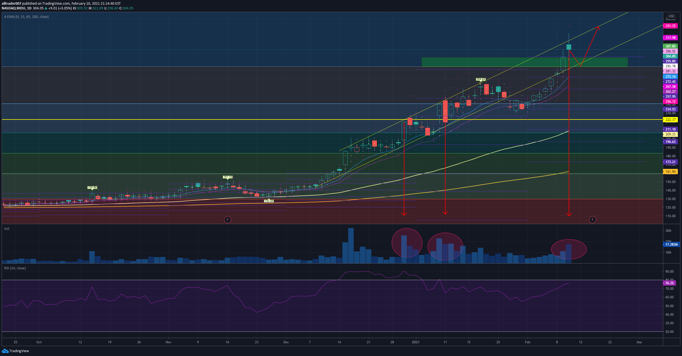Click the orange 161.94 EMA label
Viewport: 682px width, 356px height.
pos(670,172)
